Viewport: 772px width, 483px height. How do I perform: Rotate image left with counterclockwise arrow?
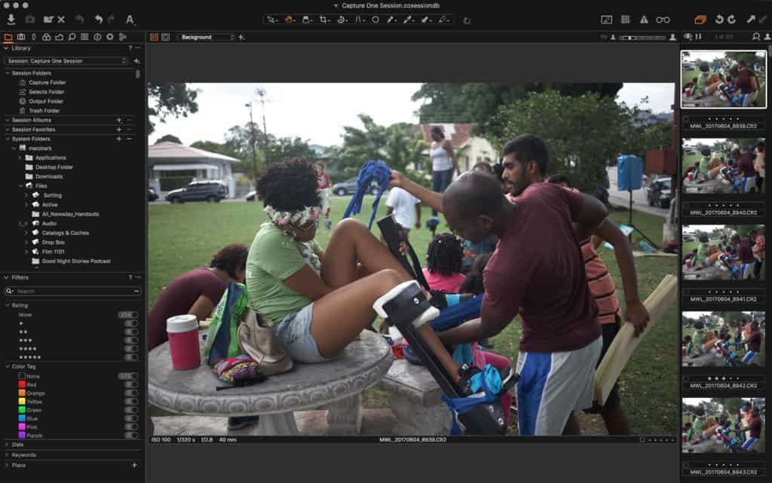(719, 20)
